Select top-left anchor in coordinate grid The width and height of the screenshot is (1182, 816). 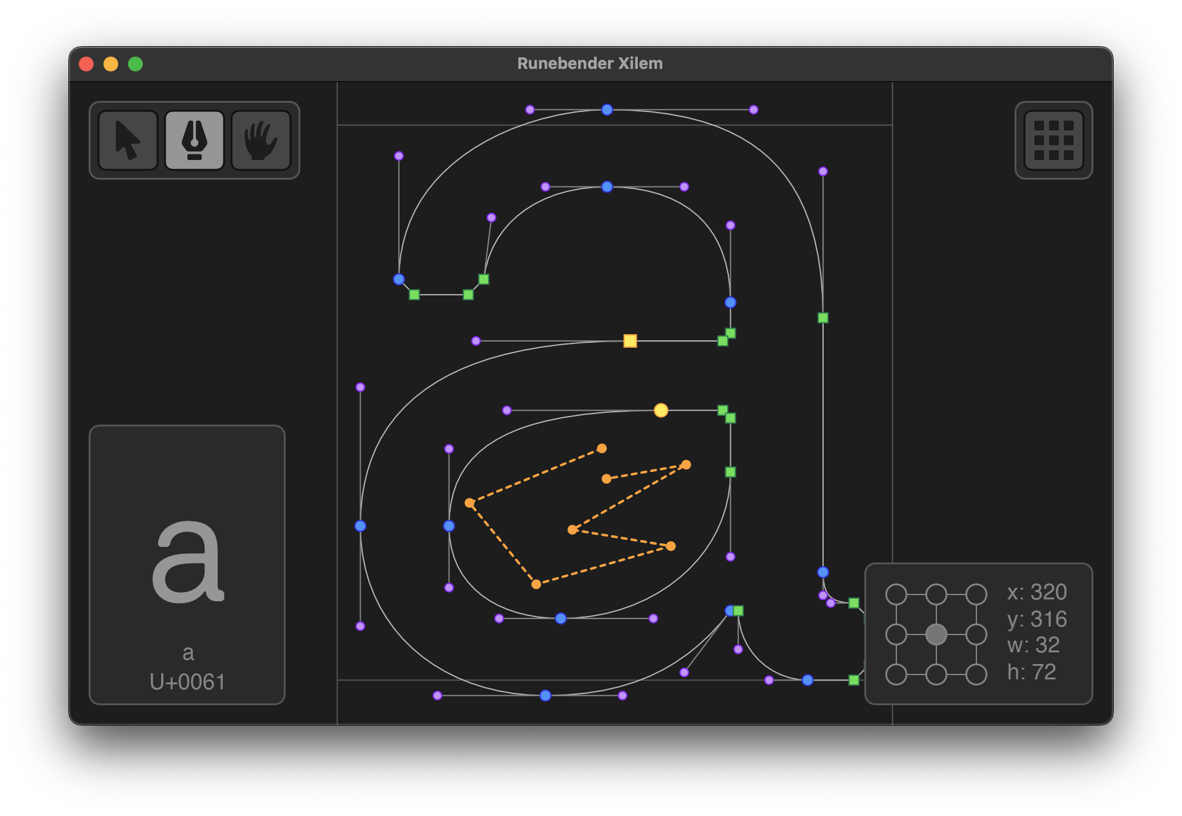[x=896, y=594]
